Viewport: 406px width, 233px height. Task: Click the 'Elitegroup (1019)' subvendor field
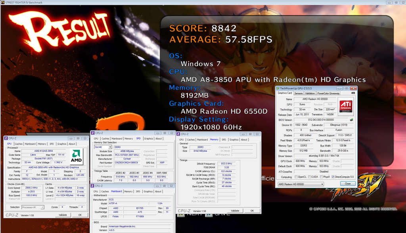point(339,125)
